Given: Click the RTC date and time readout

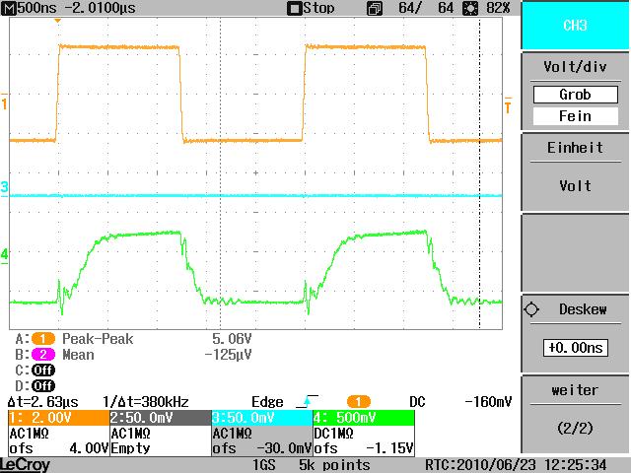Looking at the screenshot, I should (x=516, y=465).
